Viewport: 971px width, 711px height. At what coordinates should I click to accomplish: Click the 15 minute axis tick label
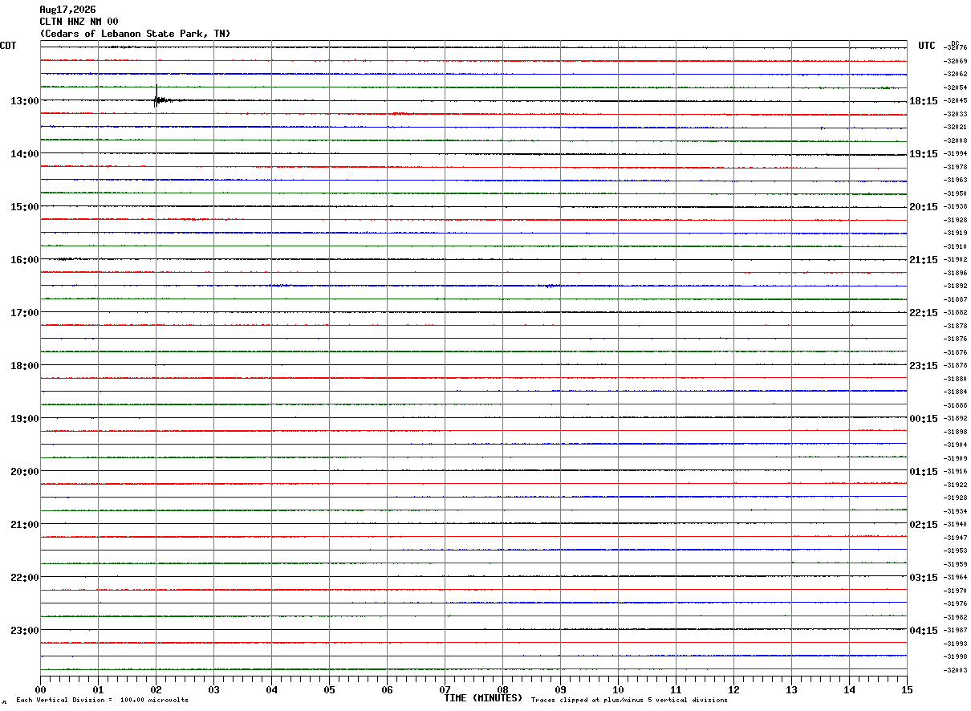pos(907,689)
